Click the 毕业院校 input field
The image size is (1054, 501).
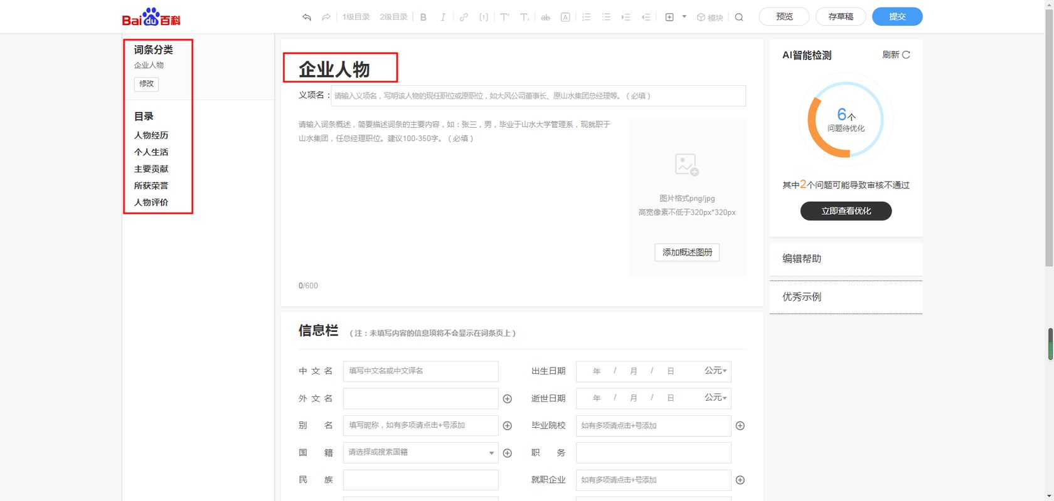tap(654, 426)
